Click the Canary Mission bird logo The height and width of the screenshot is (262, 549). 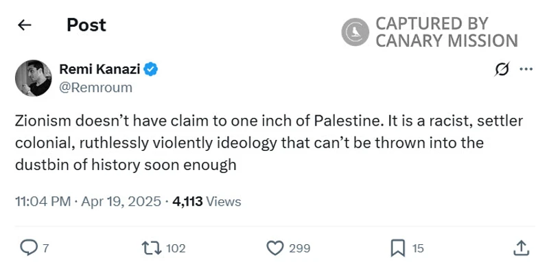(355, 32)
